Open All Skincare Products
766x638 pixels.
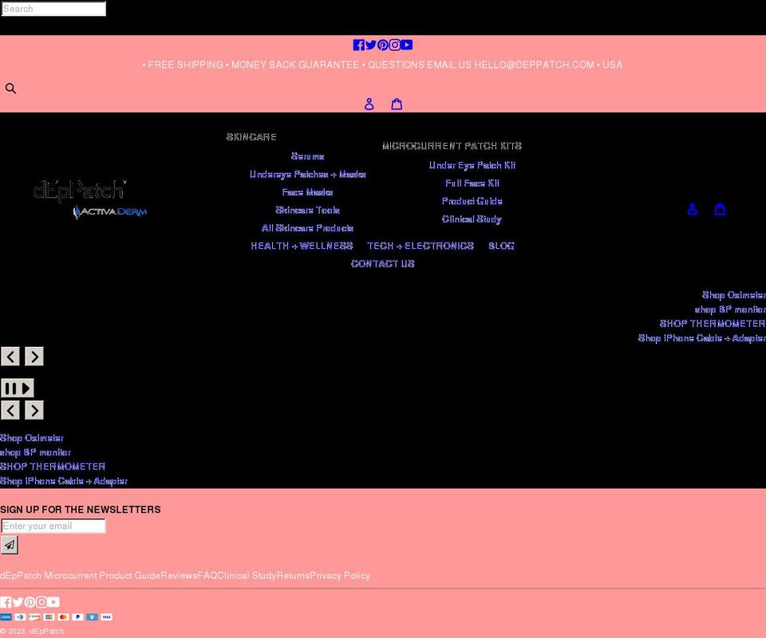click(x=308, y=228)
